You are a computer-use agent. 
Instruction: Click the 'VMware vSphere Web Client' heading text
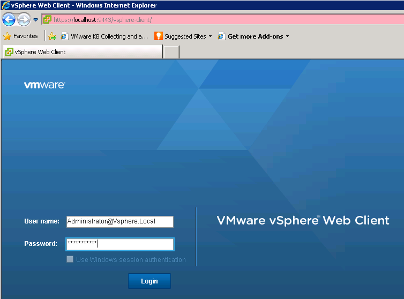click(303, 221)
